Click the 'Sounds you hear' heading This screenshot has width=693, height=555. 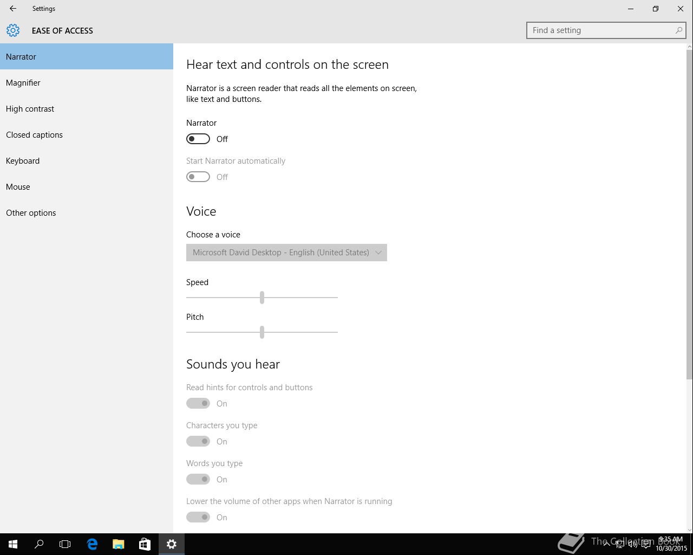click(x=233, y=364)
